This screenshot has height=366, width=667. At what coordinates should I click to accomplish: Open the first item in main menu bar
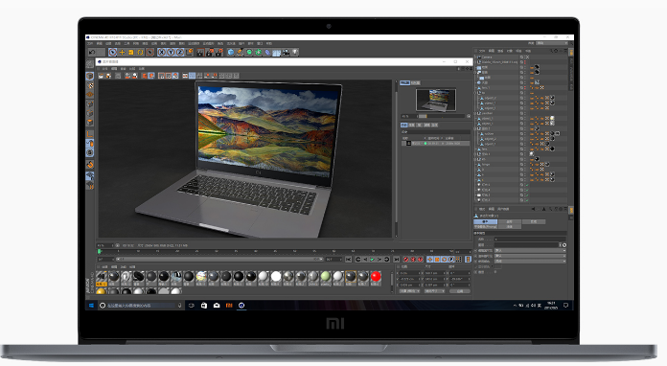[x=90, y=43]
